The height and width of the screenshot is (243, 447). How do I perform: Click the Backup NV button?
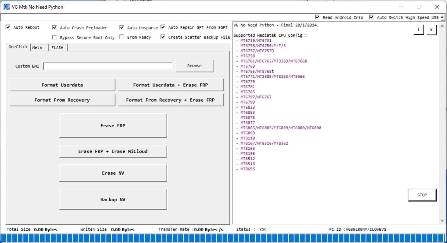[x=113, y=199]
